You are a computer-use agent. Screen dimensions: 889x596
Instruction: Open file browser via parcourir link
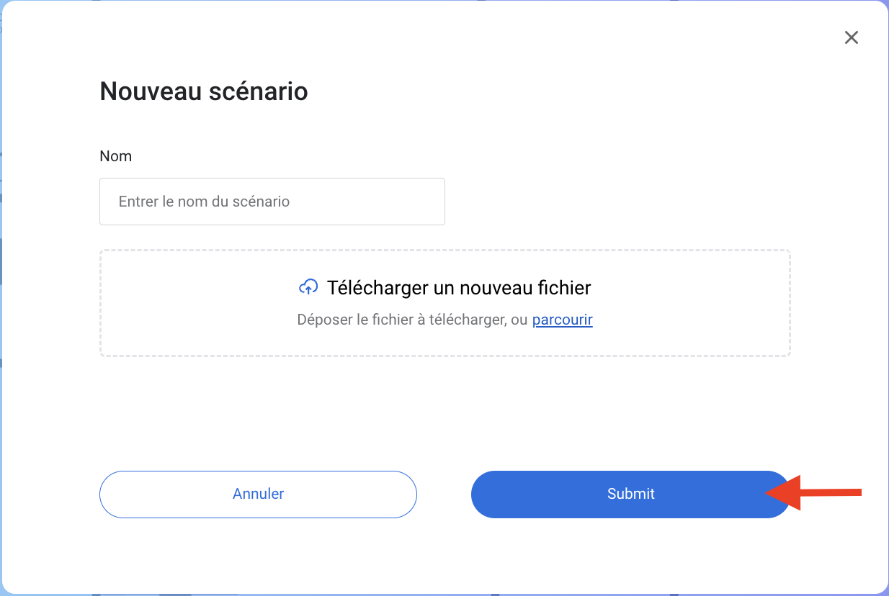pyautogui.click(x=562, y=320)
